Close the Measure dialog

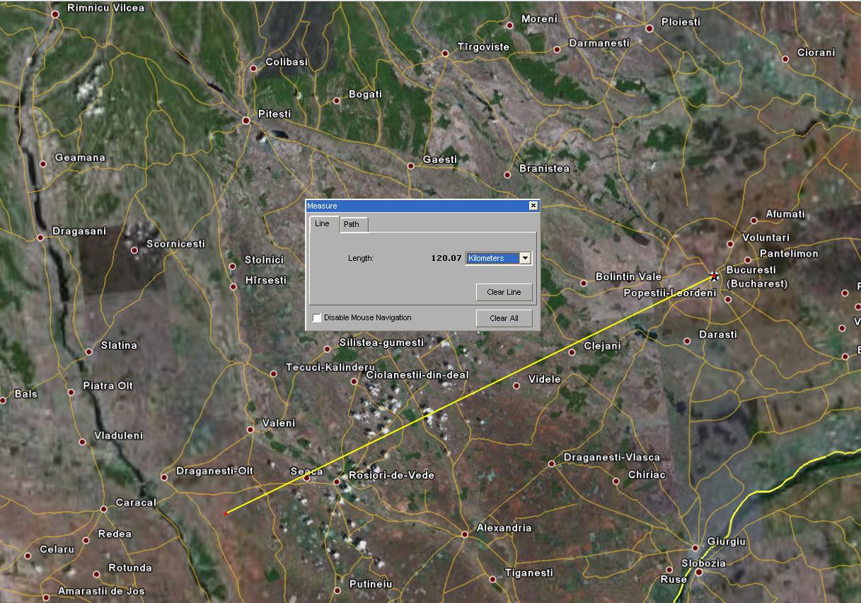533,206
